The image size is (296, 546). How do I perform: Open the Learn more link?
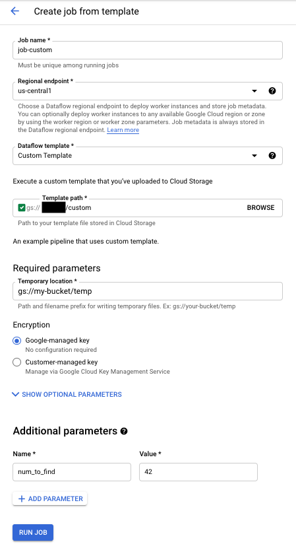point(123,130)
